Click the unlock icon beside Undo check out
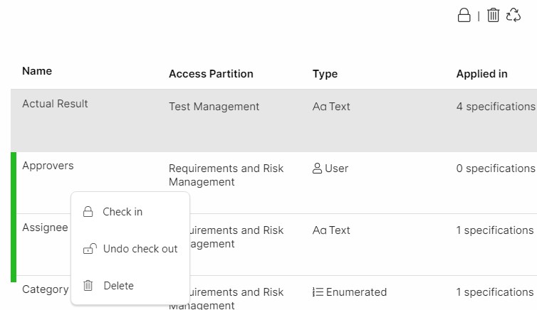This screenshot has height=310, width=537. (89, 249)
